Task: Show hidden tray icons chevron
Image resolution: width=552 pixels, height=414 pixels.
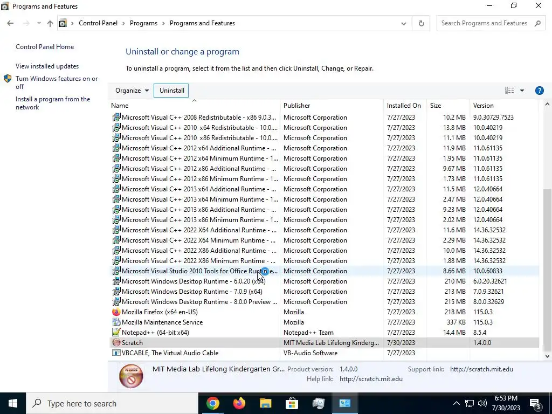Action: tap(456, 403)
